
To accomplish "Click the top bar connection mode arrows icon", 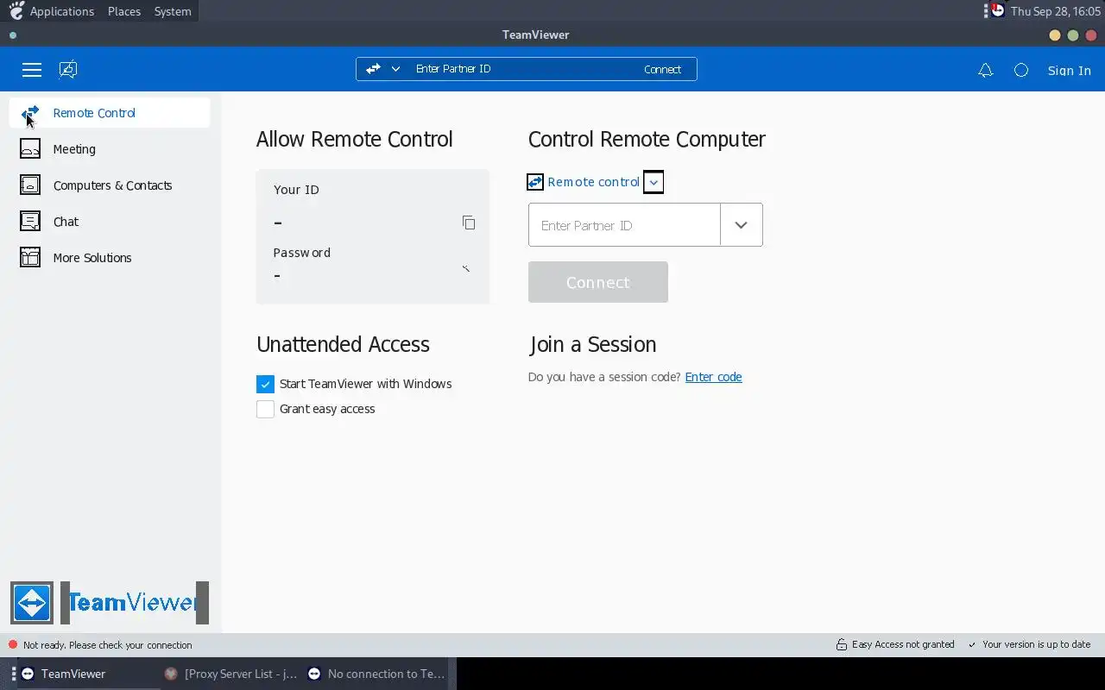I will click(373, 69).
